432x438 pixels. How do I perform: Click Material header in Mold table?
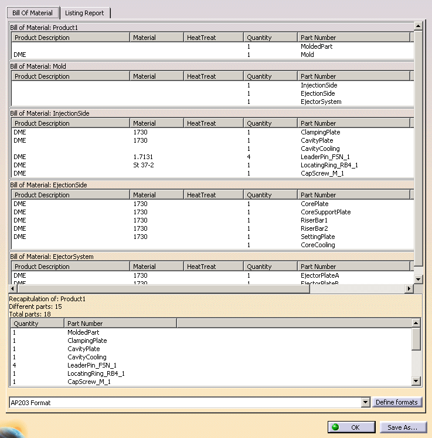click(157, 76)
